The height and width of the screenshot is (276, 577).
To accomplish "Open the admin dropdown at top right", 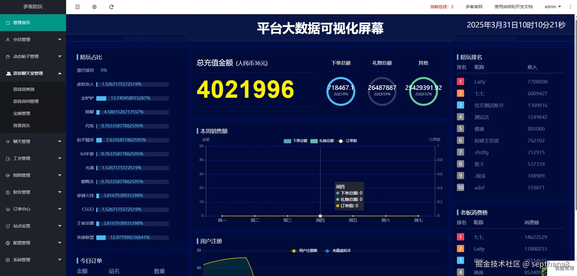I will pos(552,7).
